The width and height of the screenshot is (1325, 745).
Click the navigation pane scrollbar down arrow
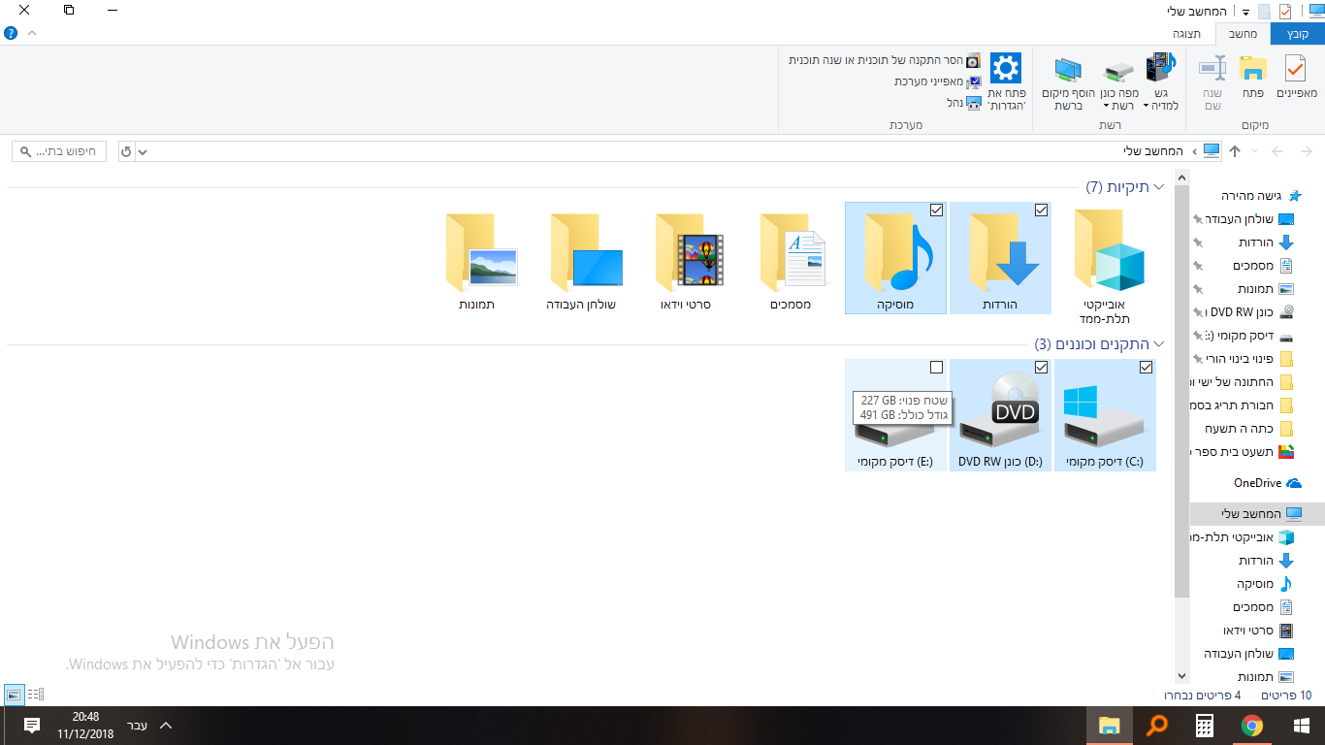(x=1181, y=676)
